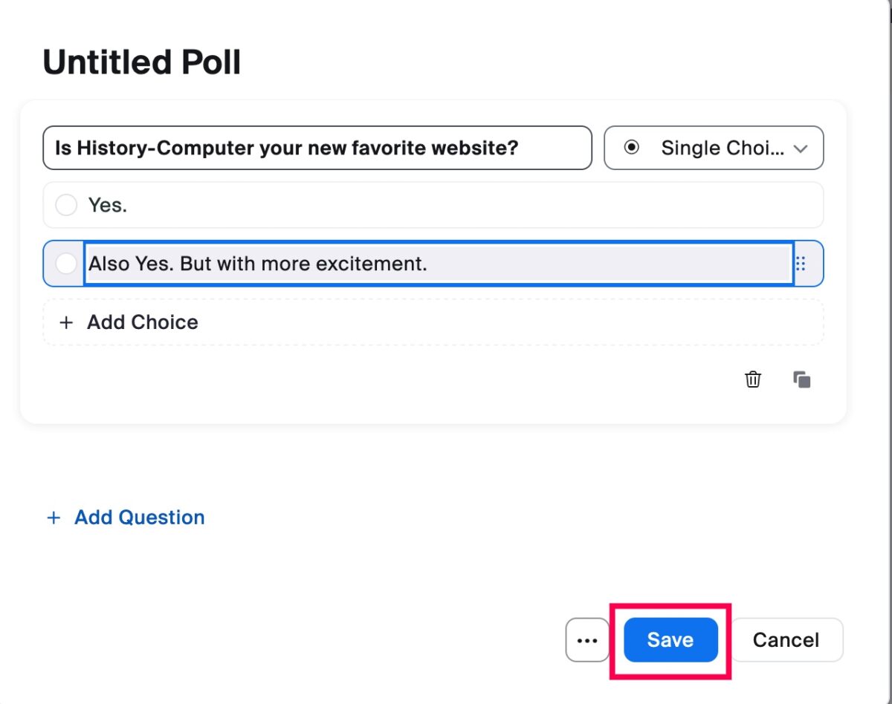Select the 'Yes.' radio button
Image resolution: width=892 pixels, height=704 pixels.
click(66, 205)
